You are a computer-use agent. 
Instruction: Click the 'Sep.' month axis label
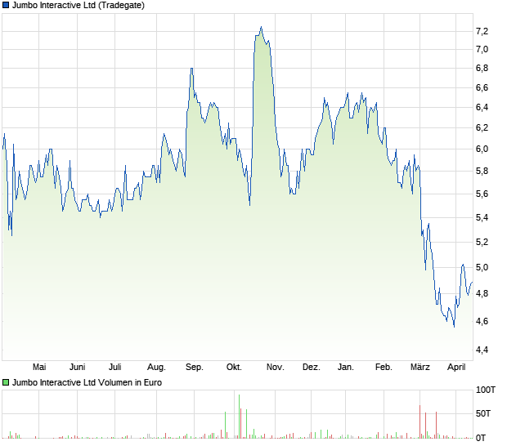195,368
